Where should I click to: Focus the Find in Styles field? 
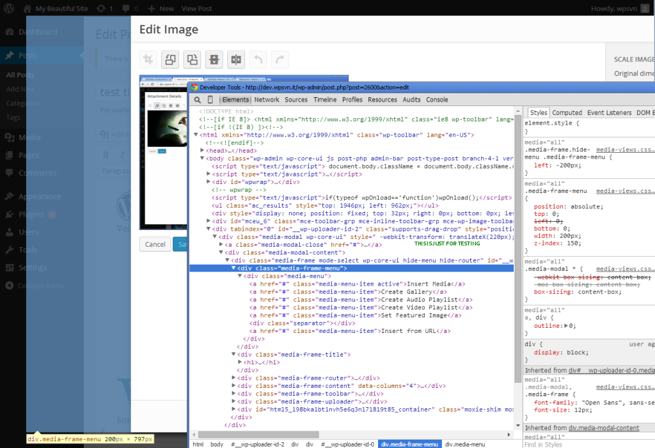tap(589, 445)
